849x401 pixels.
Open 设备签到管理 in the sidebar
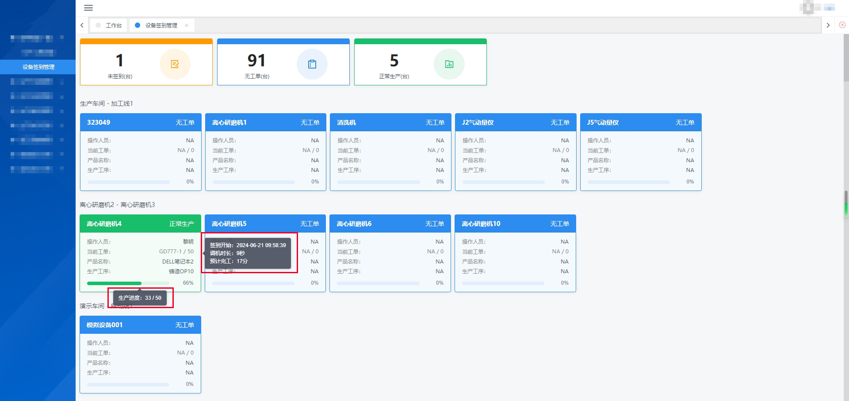[x=38, y=67]
